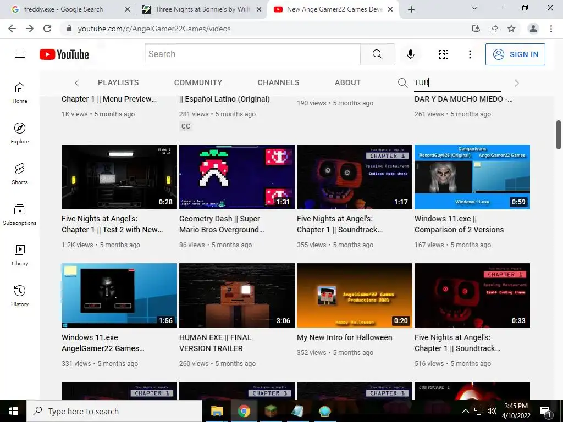Bookmark this page with the star

(x=511, y=29)
